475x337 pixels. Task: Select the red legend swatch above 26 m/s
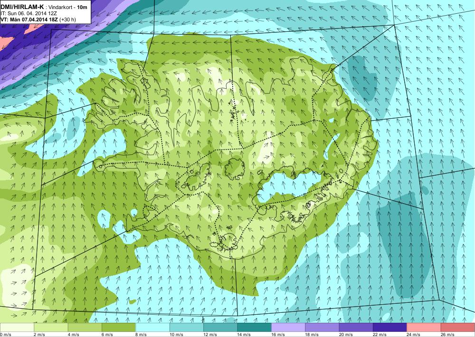pyautogui.click(x=458, y=328)
